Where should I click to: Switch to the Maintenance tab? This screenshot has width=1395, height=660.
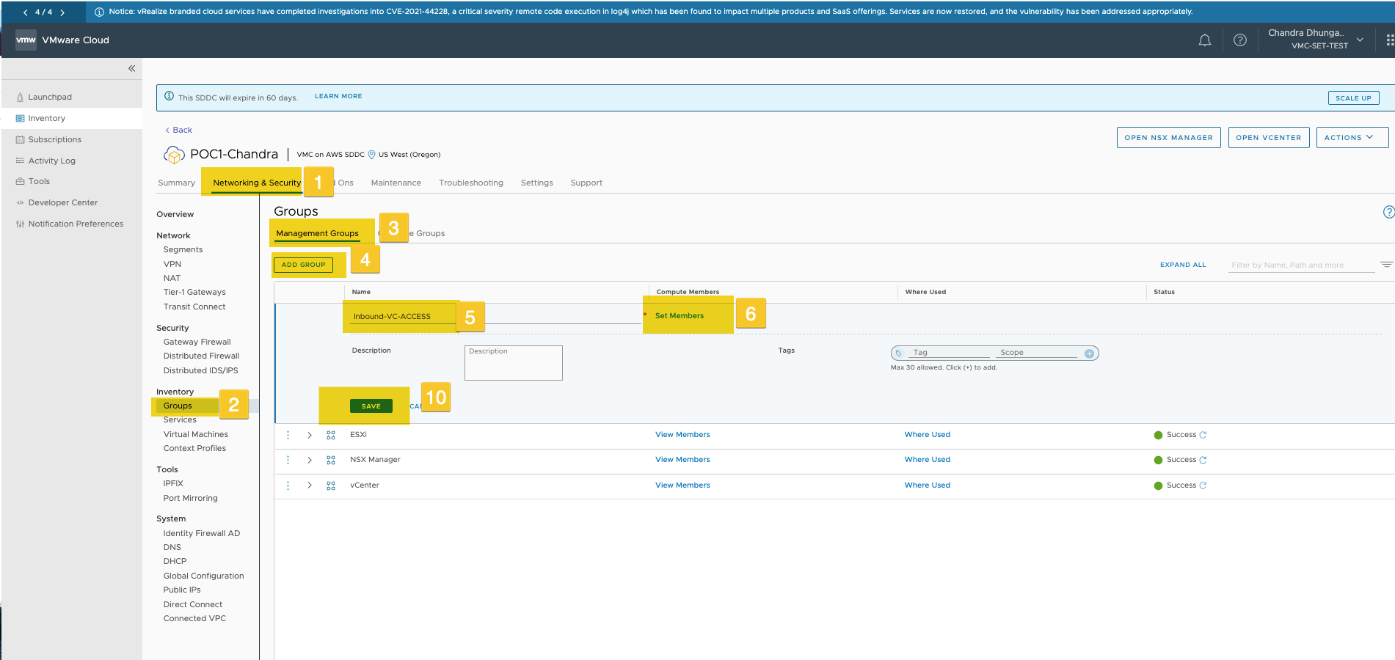tap(396, 183)
